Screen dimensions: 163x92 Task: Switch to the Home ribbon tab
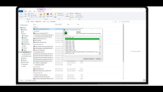pyautogui.click(x=25, y=11)
